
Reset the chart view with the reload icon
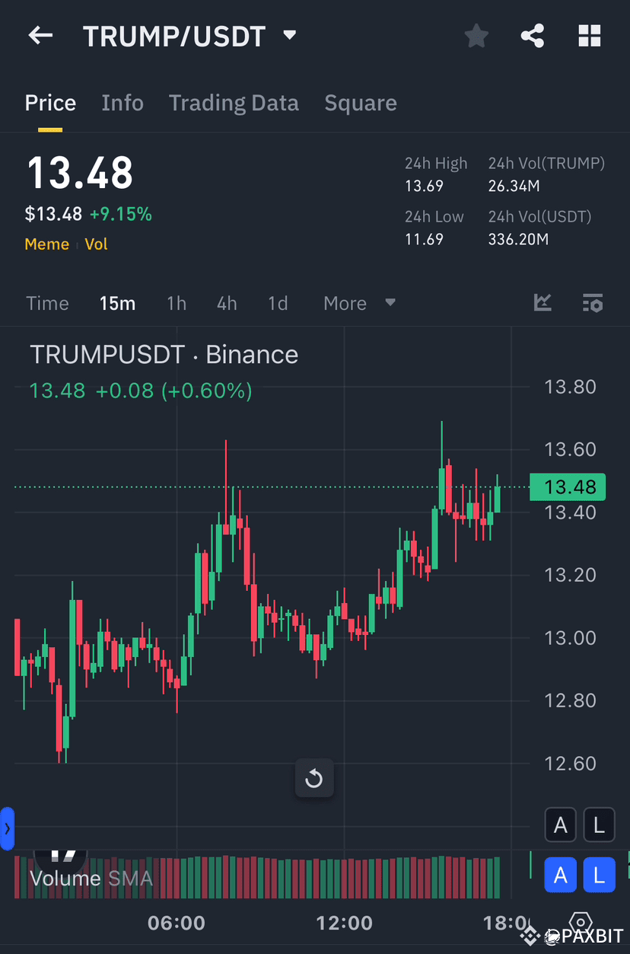[x=314, y=779]
